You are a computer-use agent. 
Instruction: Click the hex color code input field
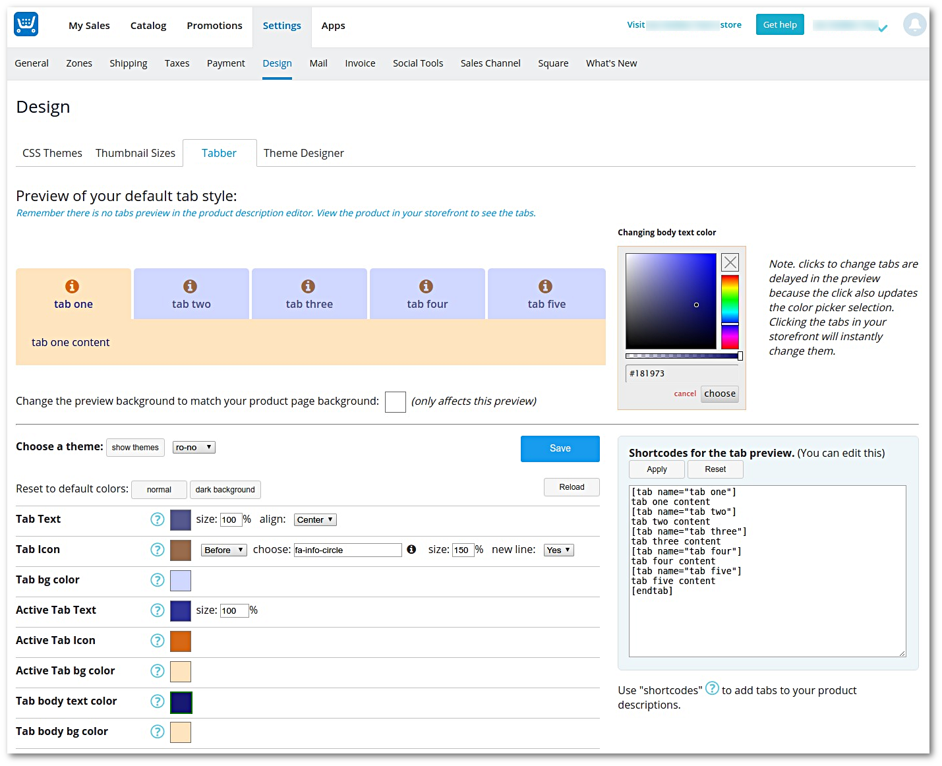point(682,374)
